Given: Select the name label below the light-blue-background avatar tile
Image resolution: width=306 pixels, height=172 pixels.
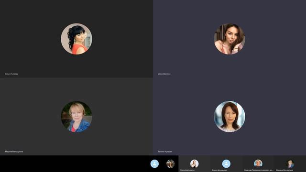Looking at the screenshot, I should [x=165, y=151].
